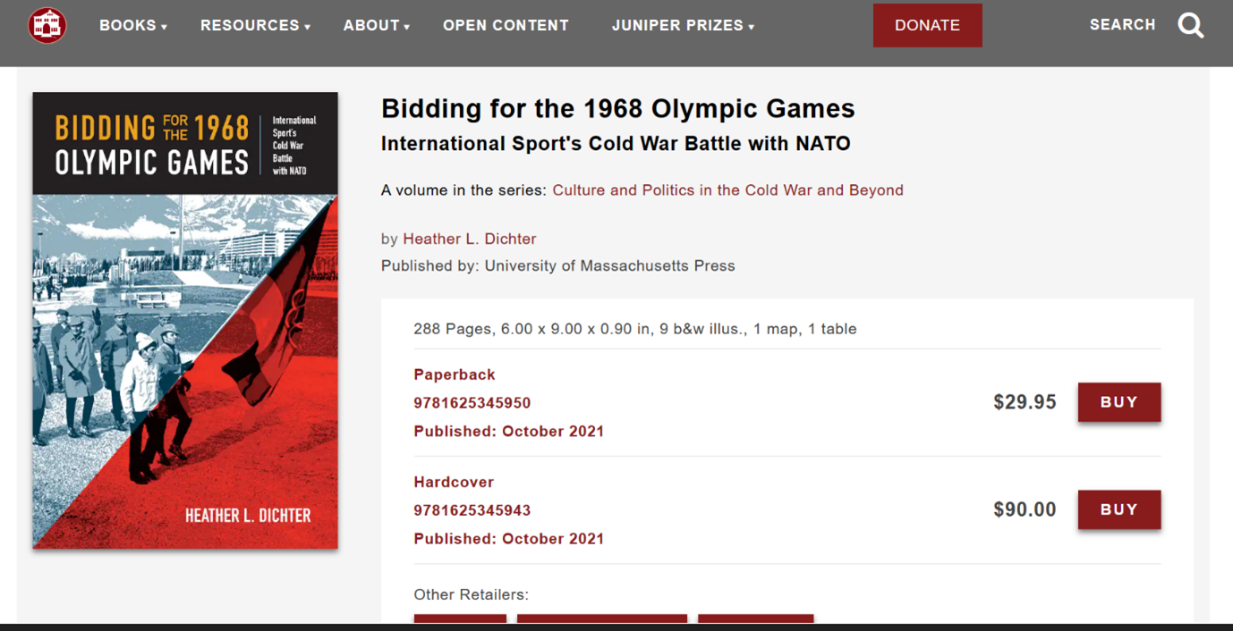1233x631 pixels.
Task: Open the JUNIPER PRIZES dropdown
Action: coord(683,25)
